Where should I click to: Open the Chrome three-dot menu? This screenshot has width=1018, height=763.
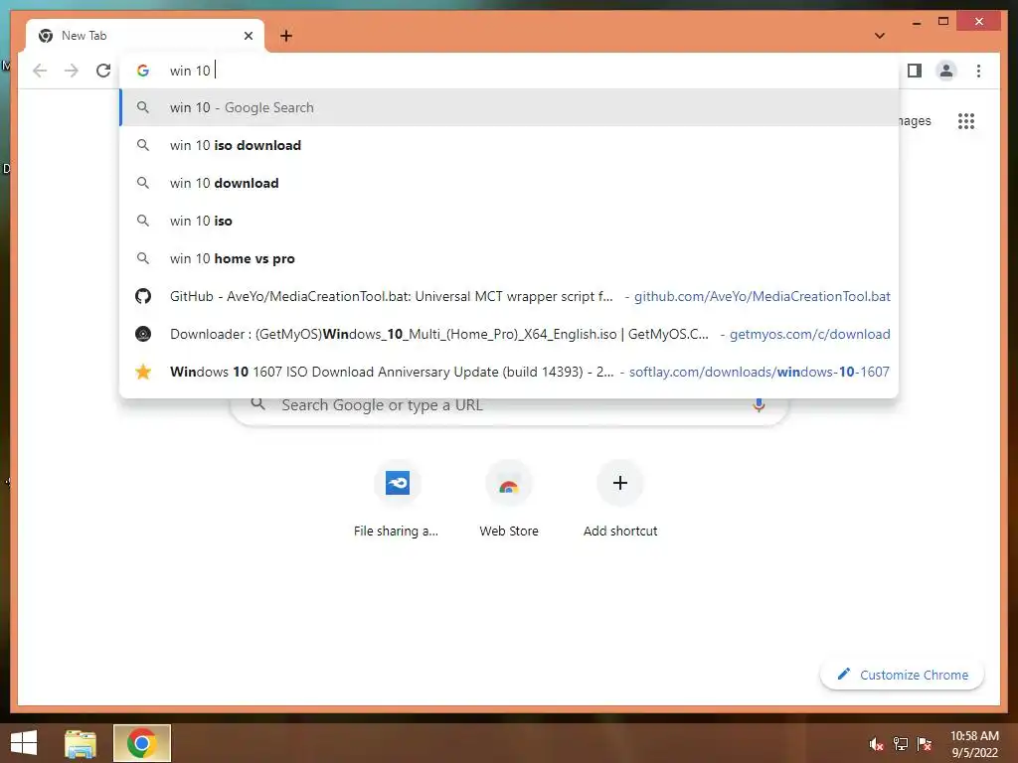tap(978, 71)
